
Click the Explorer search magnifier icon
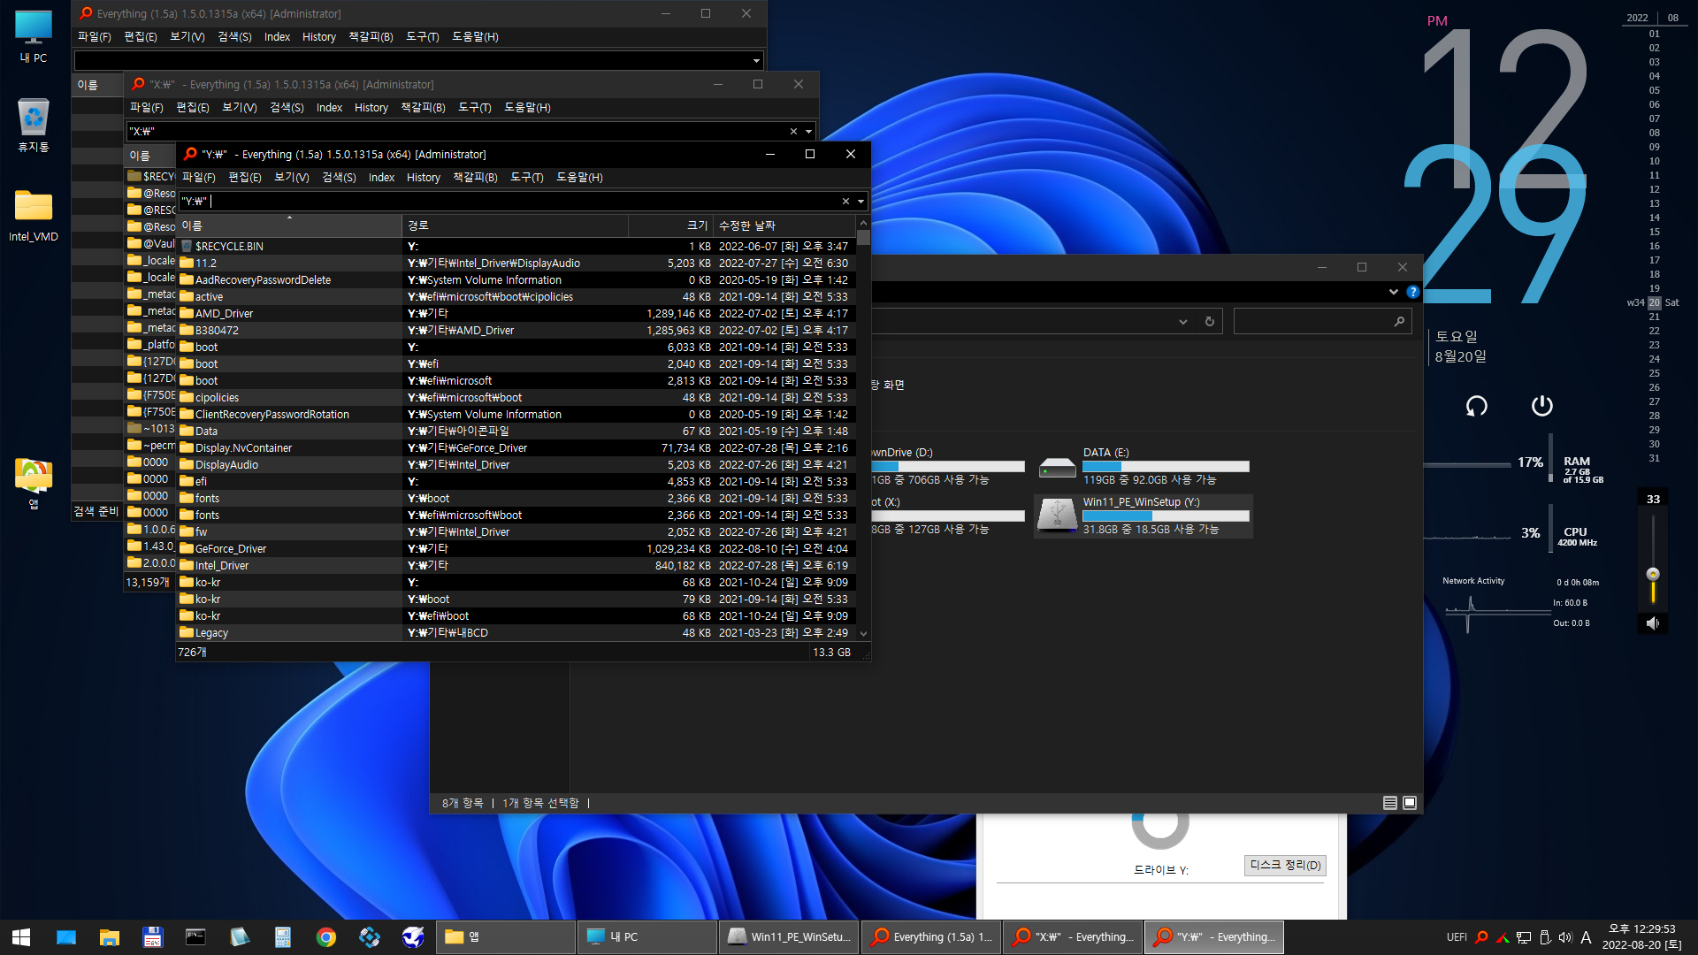(1398, 321)
